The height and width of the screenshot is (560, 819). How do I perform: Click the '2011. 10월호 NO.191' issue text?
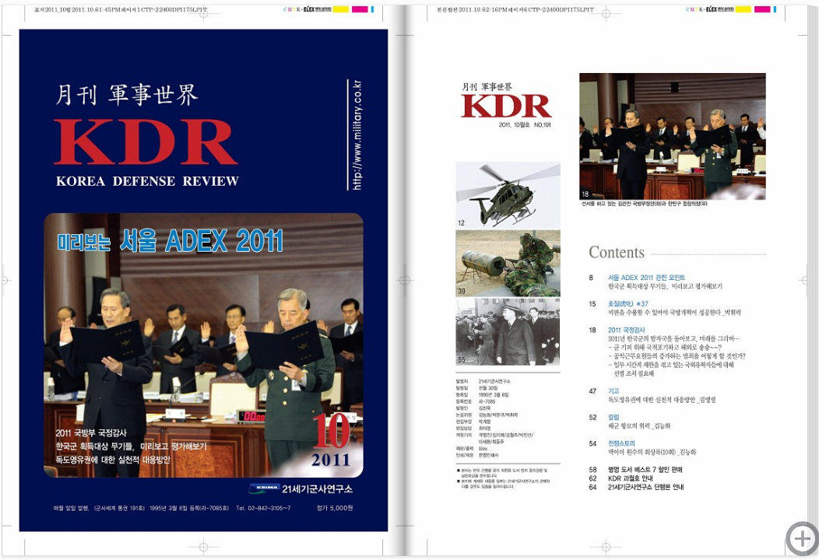tap(525, 125)
